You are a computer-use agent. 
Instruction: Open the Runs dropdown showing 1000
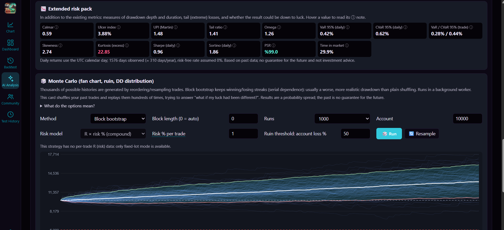[x=342, y=119]
